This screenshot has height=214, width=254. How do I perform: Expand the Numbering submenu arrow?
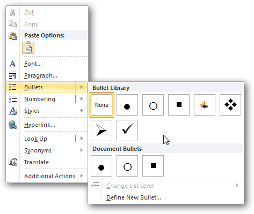coord(82,99)
